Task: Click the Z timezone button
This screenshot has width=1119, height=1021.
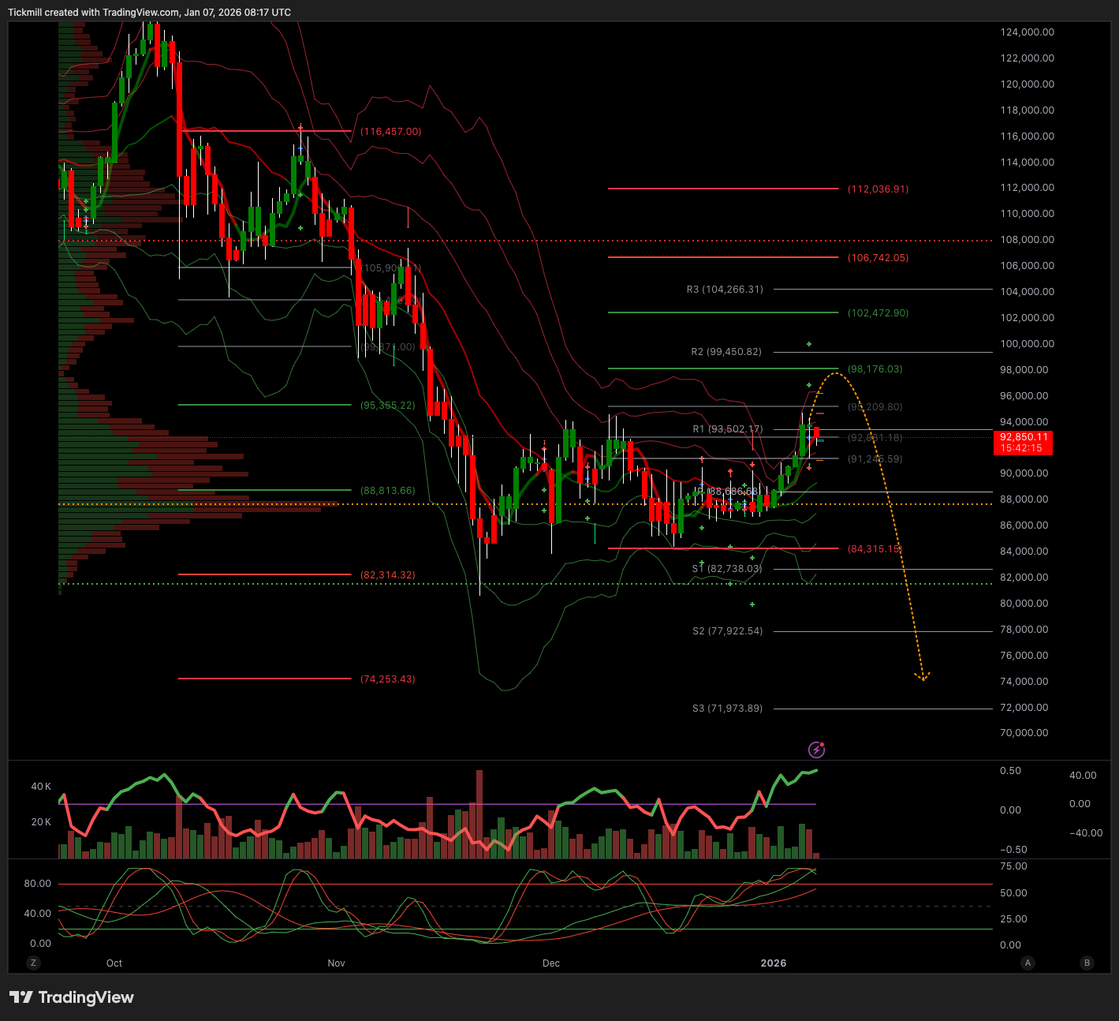Action: [33, 963]
